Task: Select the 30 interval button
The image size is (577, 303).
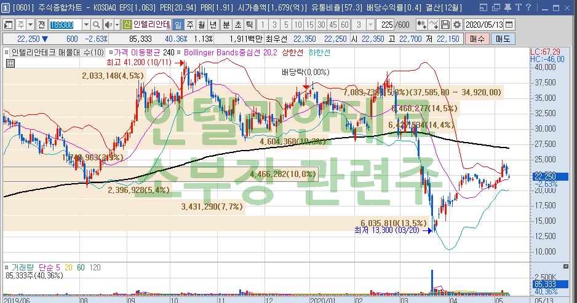Action: coord(321,25)
